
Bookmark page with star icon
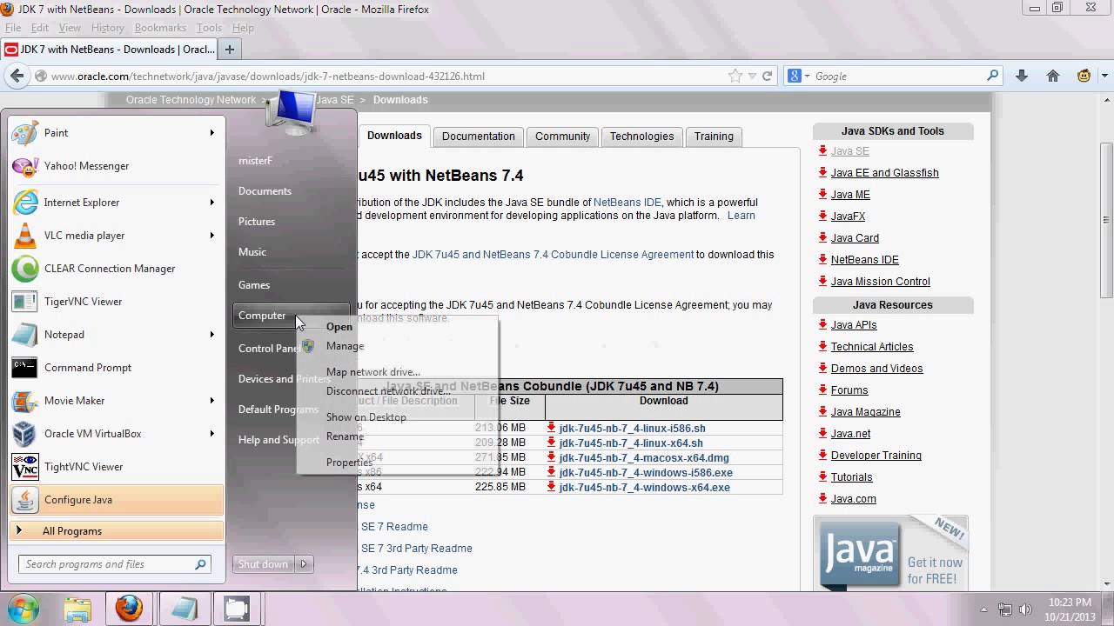pos(735,77)
